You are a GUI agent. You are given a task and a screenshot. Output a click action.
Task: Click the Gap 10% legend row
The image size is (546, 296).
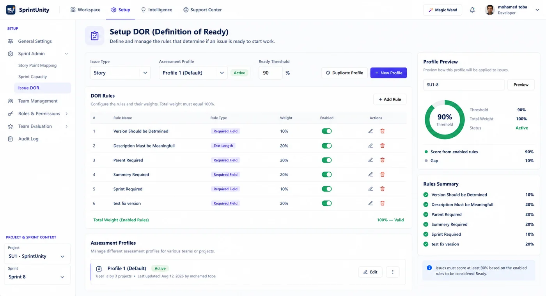click(479, 161)
